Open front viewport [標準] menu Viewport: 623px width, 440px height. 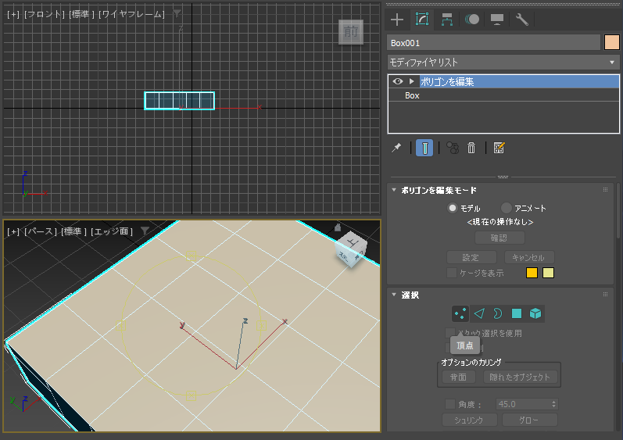(x=82, y=14)
